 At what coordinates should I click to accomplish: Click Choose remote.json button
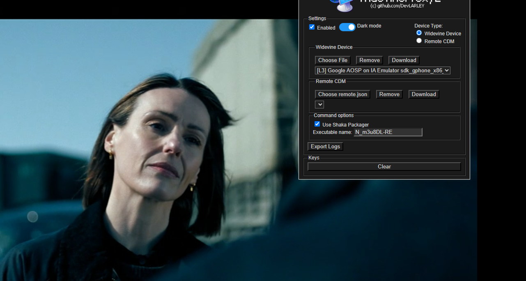pos(343,94)
